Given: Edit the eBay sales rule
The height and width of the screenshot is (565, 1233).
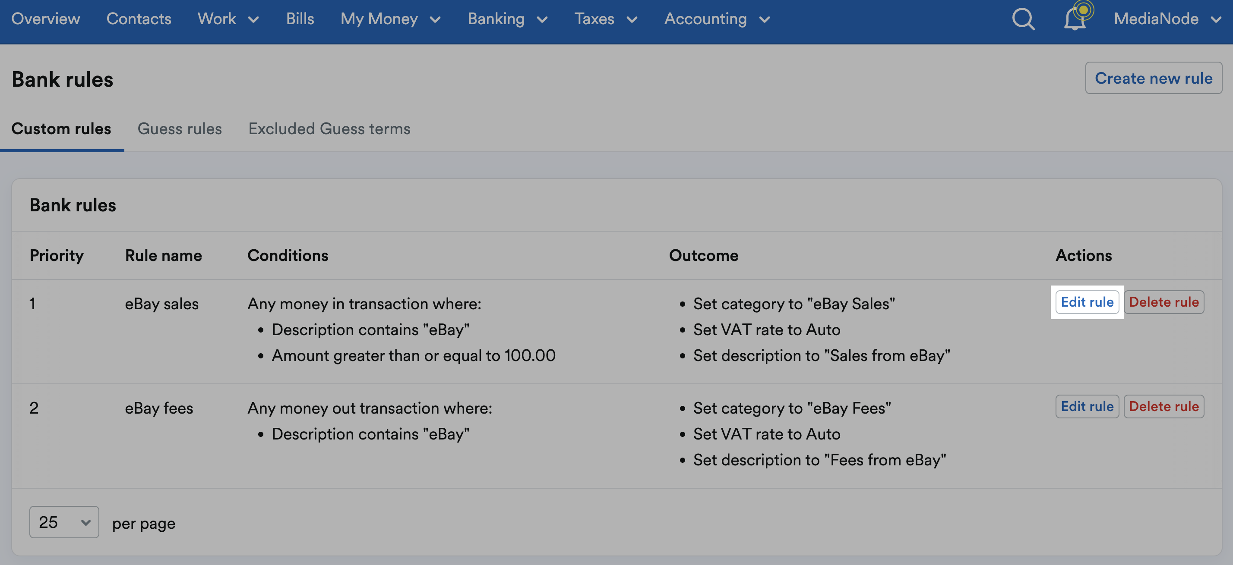Looking at the screenshot, I should (x=1087, y=302).
